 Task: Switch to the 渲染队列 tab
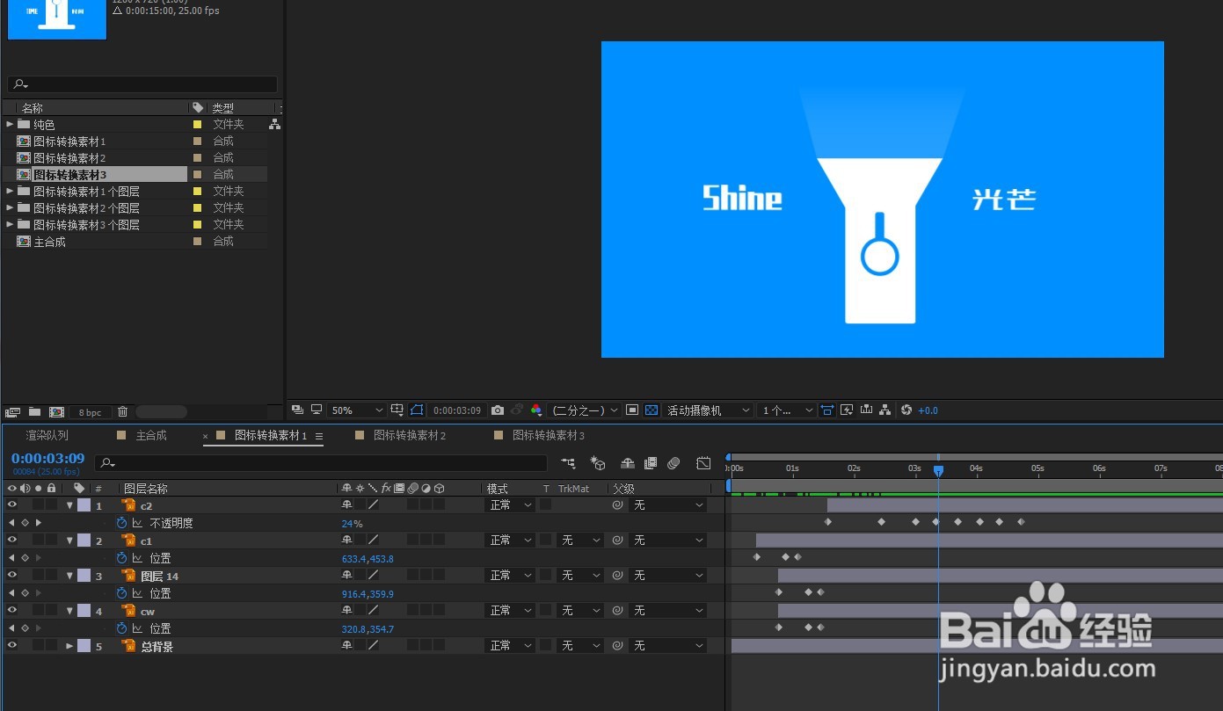(x=47, y=435)
